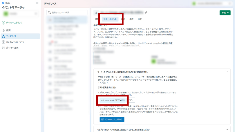Open カスタムコンバージョン in the sidebar
The image size is (235, 132).
click(x=20, y=42)
